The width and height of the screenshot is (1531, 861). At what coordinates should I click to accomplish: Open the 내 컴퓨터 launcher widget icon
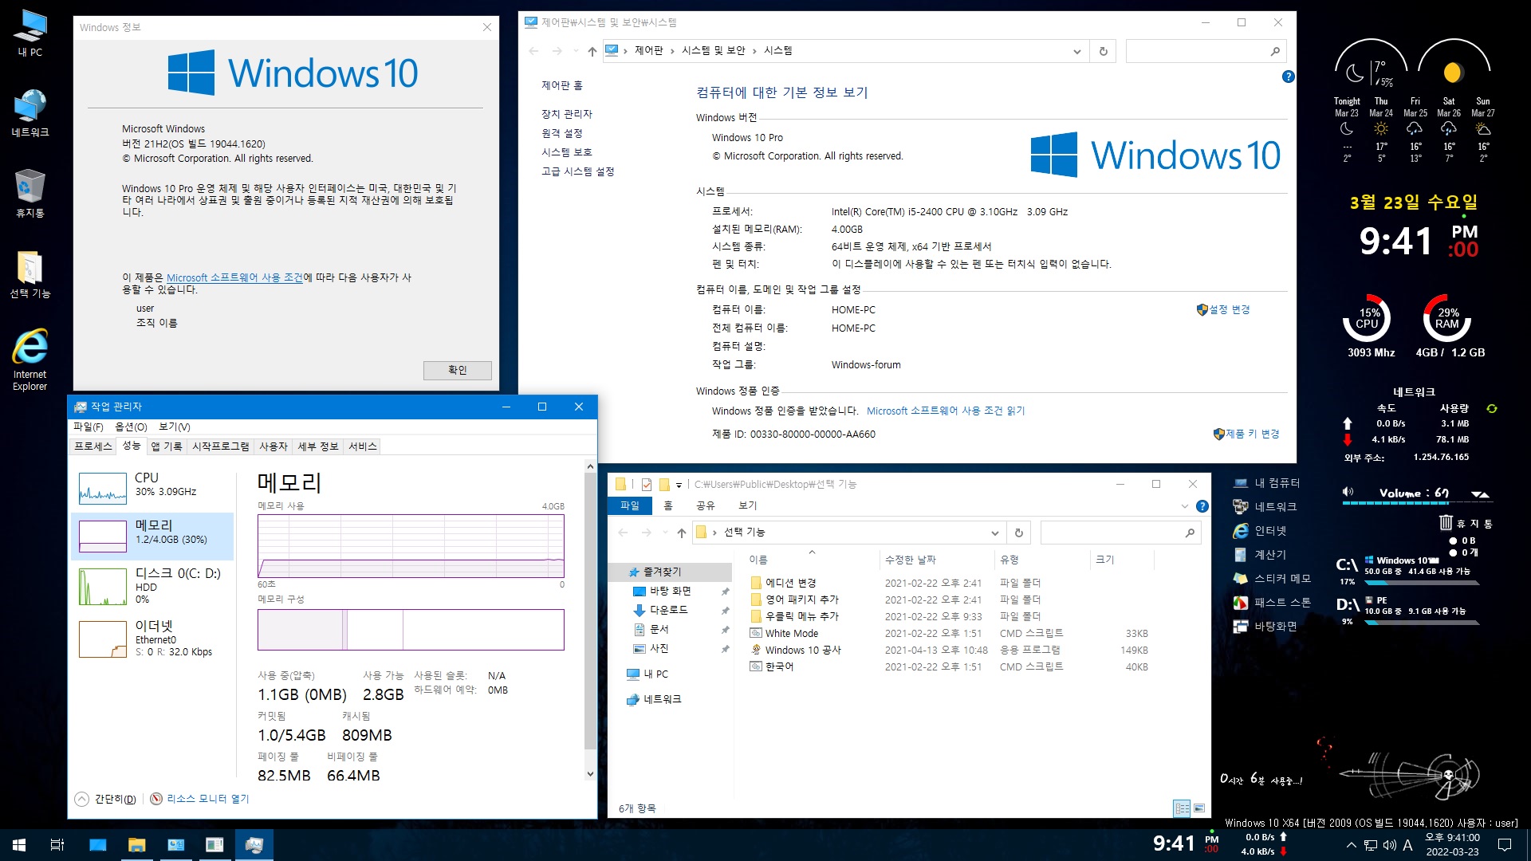coord(1241,483)
